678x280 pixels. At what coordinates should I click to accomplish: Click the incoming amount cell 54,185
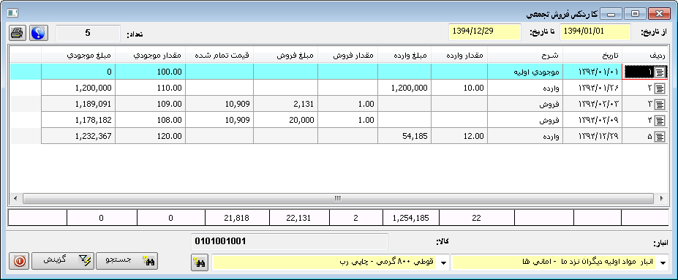tap(404, 137)
